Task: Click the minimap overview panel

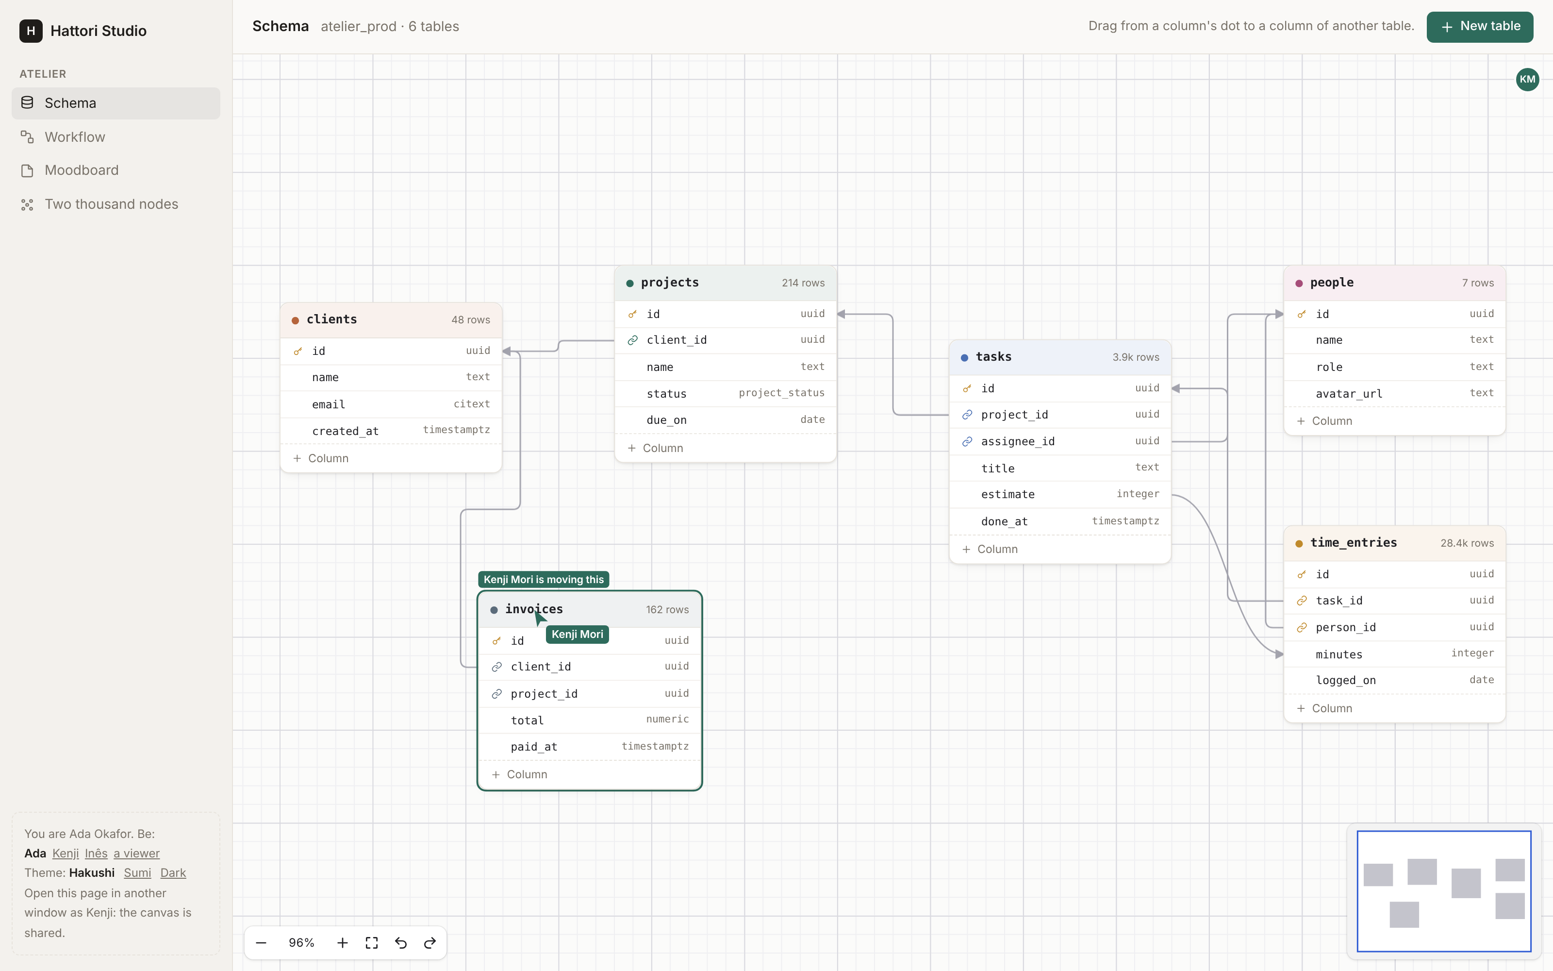Action: [1444, 891]
